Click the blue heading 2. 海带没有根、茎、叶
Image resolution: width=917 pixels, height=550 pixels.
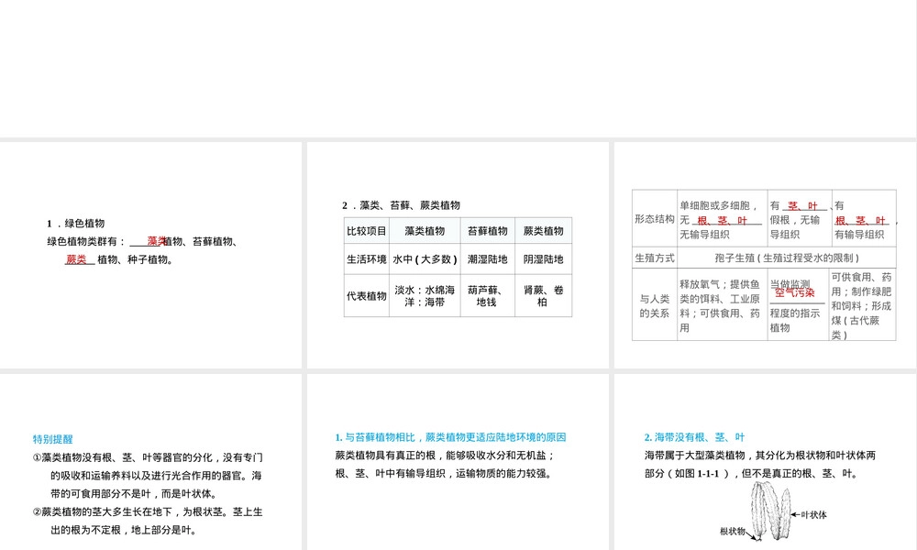(694, 437)
